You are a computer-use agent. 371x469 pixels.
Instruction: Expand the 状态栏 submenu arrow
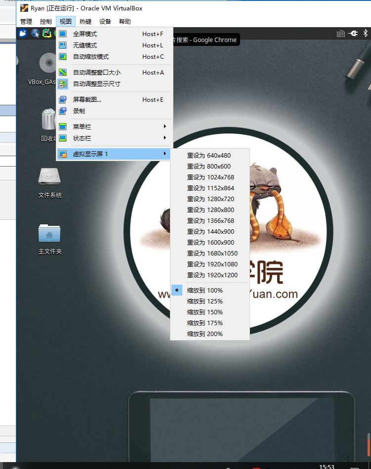[165, 137]
